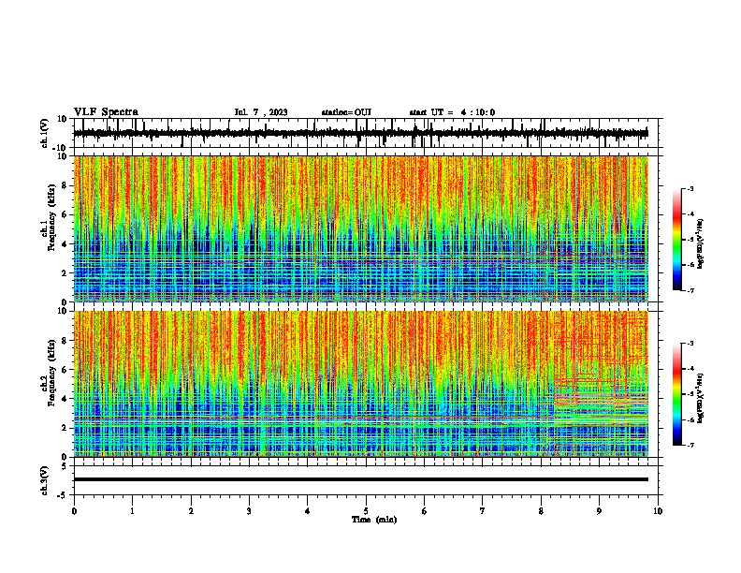Click time axis tick label "10"
The width and height of the screenshot is (741, 573).
pyautogui.click(x=658, y=511)
